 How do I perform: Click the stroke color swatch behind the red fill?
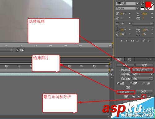tap(152, 8)
